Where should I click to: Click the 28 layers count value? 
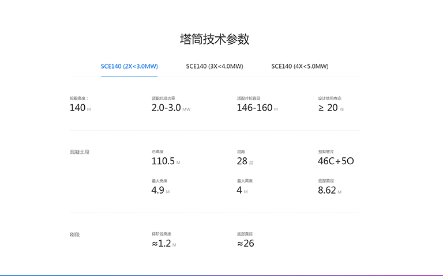pyautogui.click(x=242, y=161)
